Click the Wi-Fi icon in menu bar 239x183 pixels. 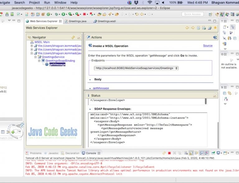(150, 2)
